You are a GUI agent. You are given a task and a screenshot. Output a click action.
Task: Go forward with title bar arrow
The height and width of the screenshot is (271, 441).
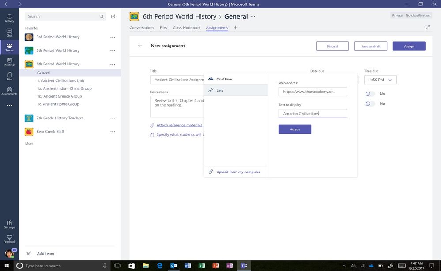pos(20,4)
